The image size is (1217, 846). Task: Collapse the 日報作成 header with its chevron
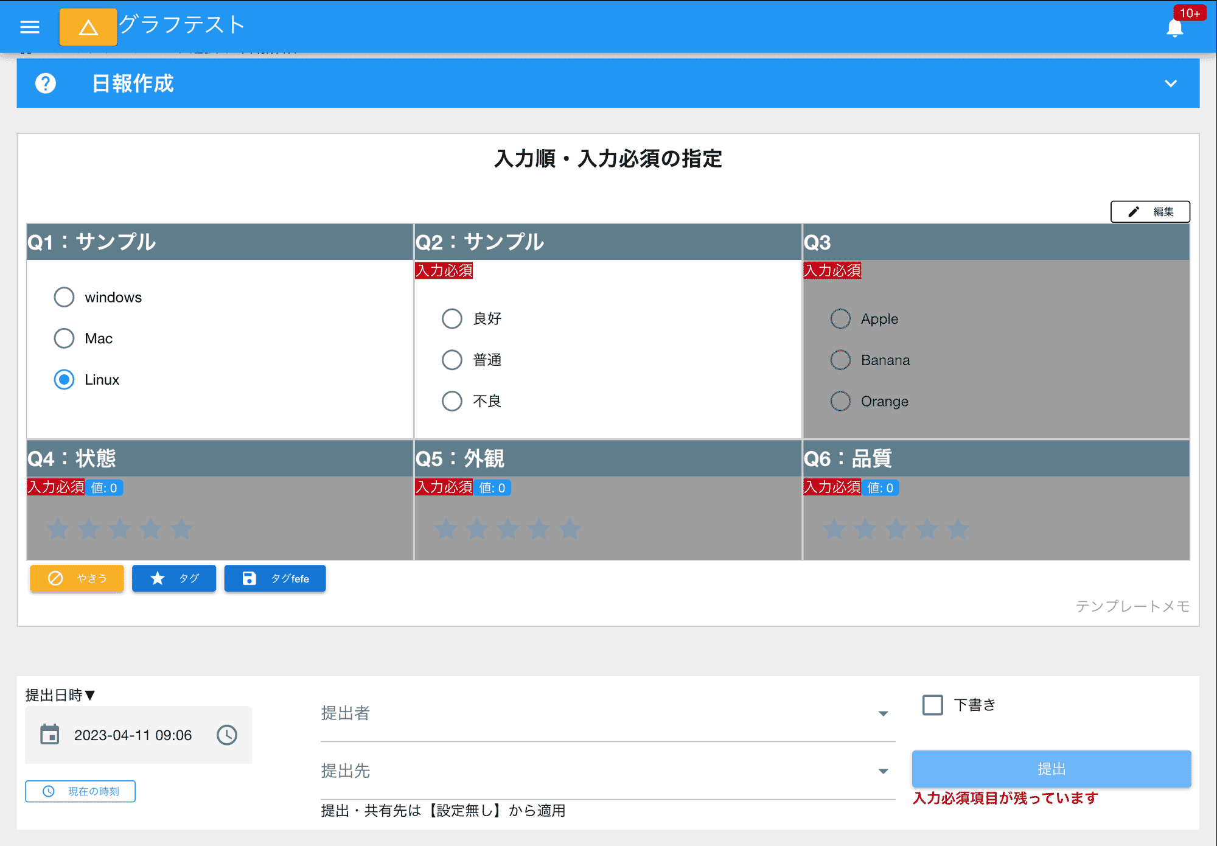pyautogui.click(x=1170, y=83)
